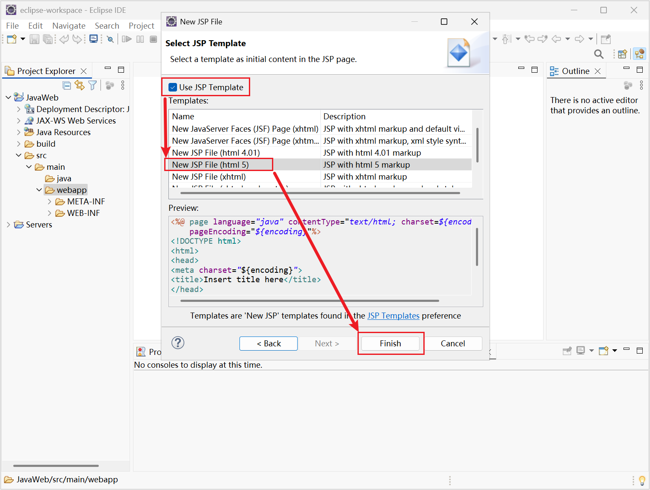Click the Save All toolbar icon
650x490 pixels.
[x=48, y=39]
